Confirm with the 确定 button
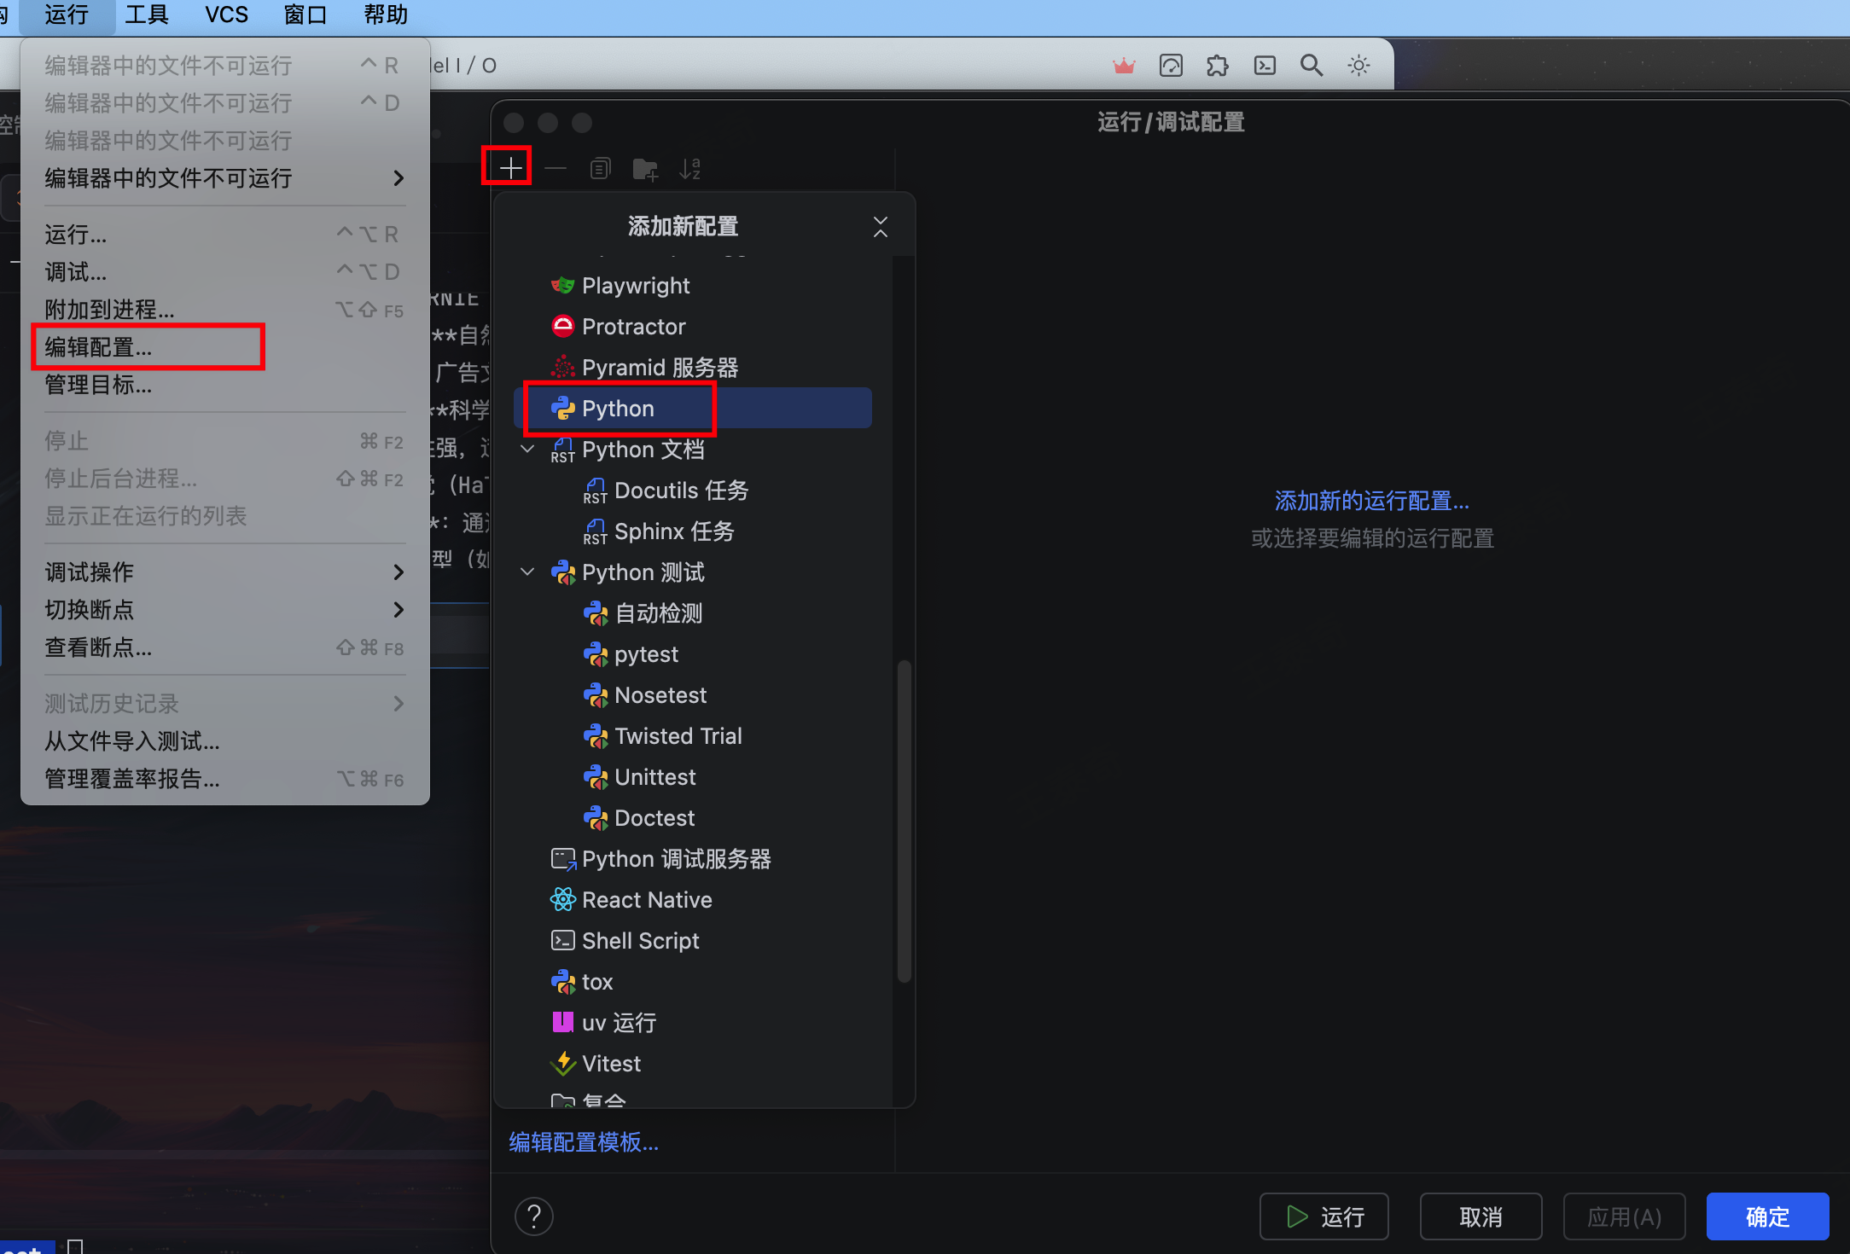1850x1254 pixels. pyautogui.click(x=1766, y=1216)
